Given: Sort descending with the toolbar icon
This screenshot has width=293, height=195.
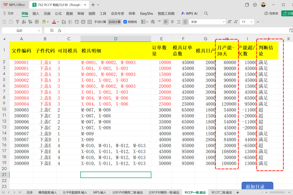Looking at the screenshot, I should pyautogui.click(x=30, y=22).
